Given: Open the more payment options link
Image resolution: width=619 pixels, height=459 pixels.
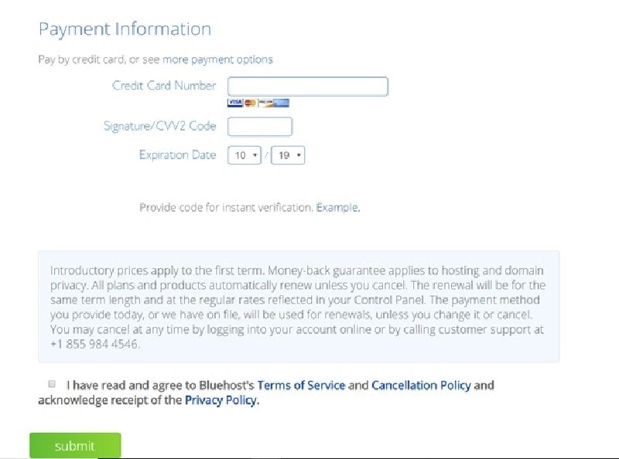Looking at the screenshot, I should click(217, 59).
